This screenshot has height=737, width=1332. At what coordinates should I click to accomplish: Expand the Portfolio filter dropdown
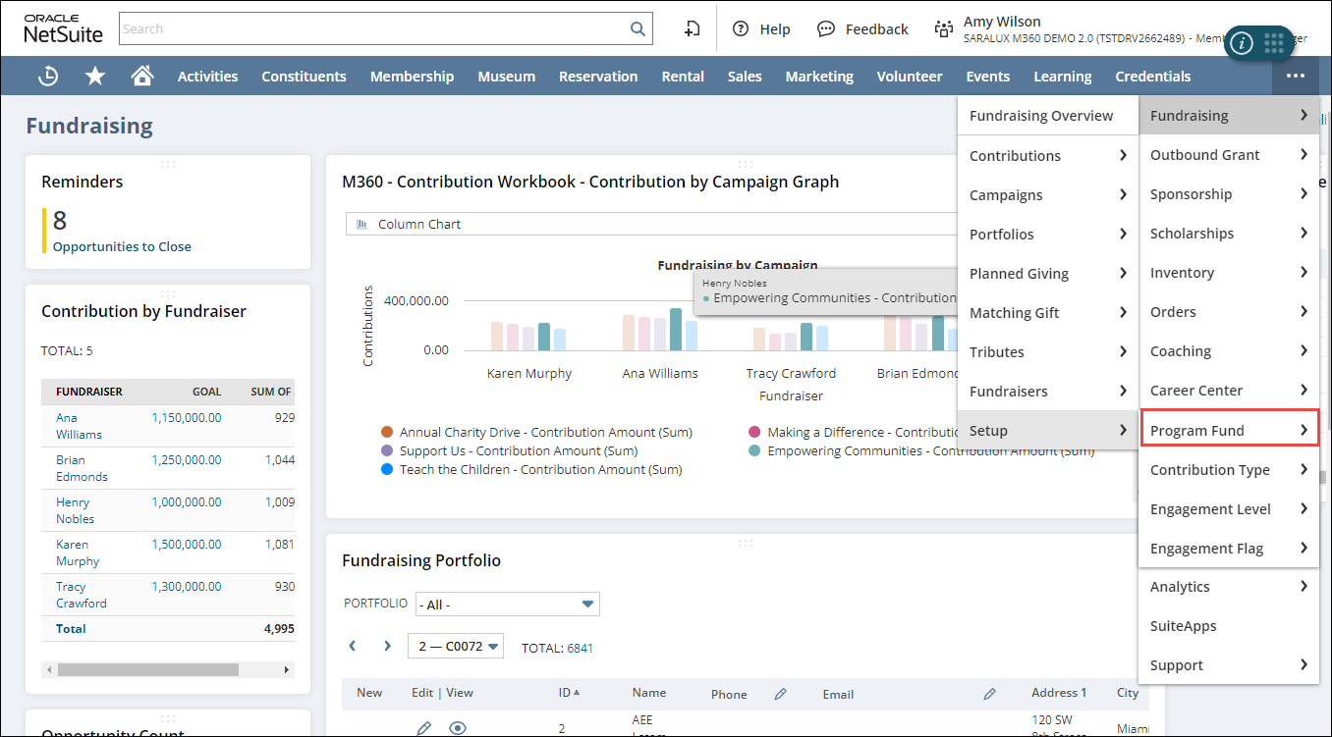pos(507,605)
